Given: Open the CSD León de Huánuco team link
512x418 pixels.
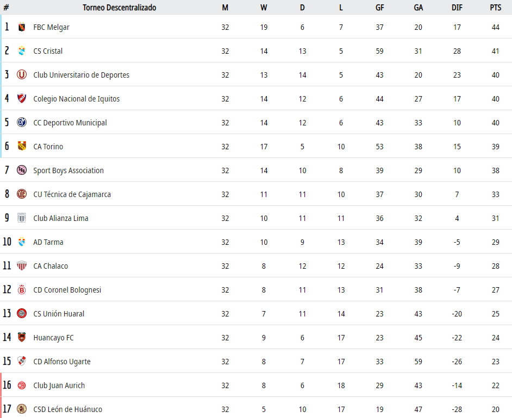Looking at the screenshot, I should click(67, 409).
